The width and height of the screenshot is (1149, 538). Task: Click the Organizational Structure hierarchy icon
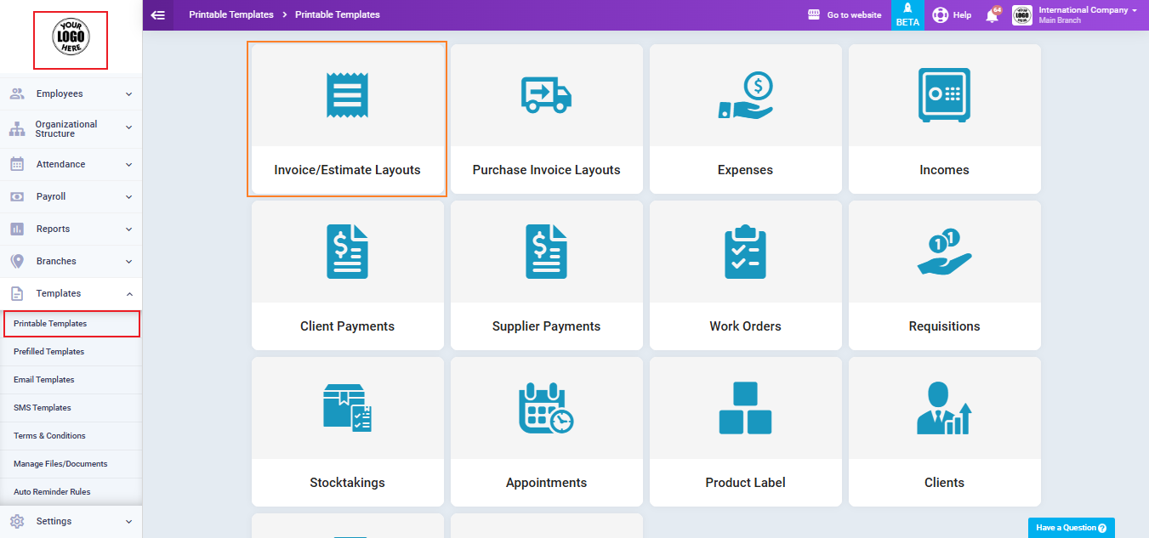point(17,129)
